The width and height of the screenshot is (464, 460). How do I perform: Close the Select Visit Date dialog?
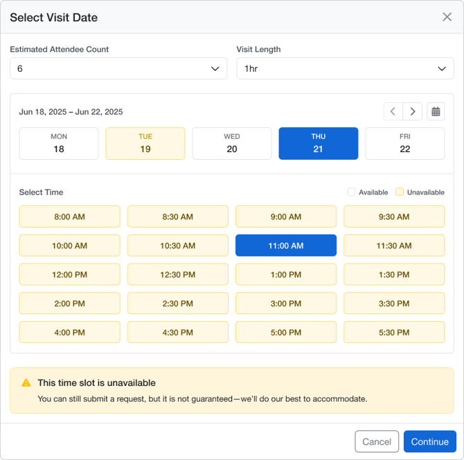(x=447, y=17)
